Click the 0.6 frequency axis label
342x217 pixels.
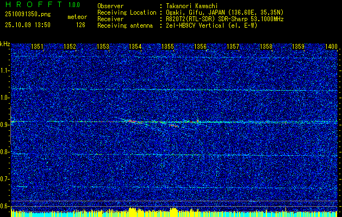(5, 206)
